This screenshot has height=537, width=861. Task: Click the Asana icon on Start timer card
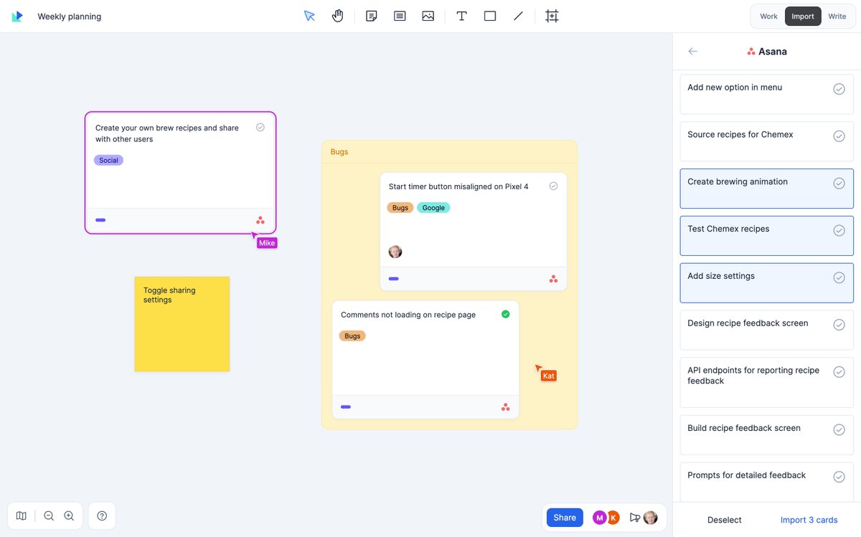pyautogui.click(x=553, y=279)
